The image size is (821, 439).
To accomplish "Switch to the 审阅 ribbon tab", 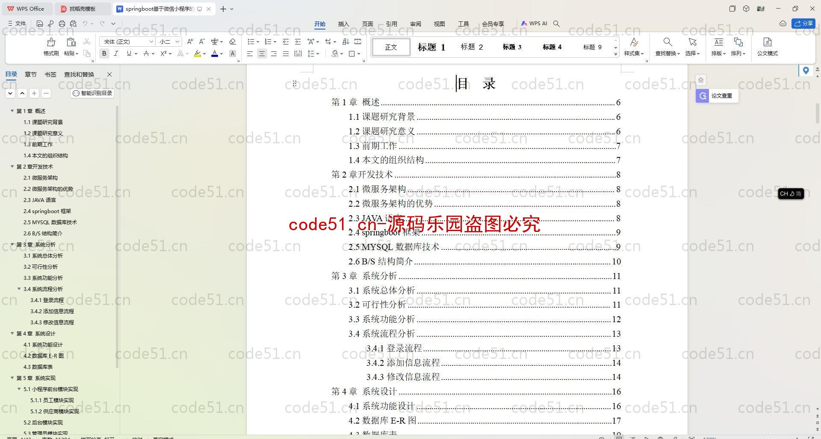I will [x=415, y=24].
